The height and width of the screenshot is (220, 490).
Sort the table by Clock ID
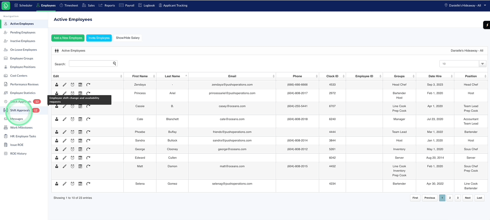[x=332, y=76]
